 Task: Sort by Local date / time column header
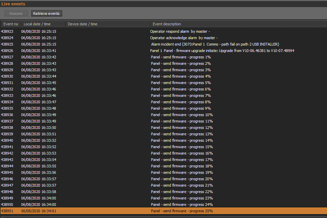43,24
